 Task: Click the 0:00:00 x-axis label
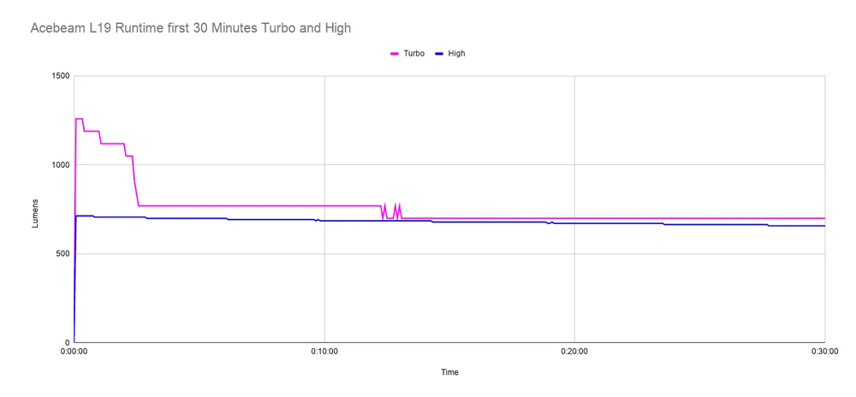74,352
